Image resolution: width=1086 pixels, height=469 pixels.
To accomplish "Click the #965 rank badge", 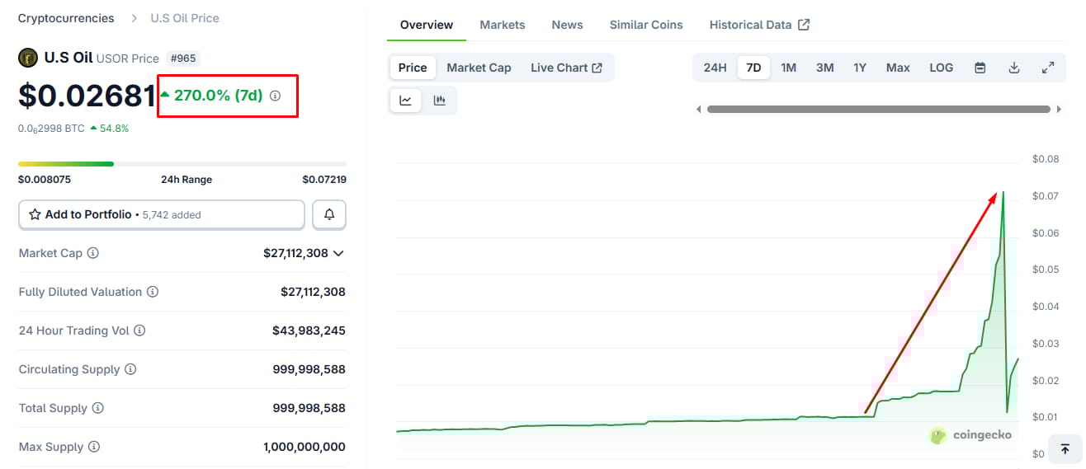I will coord(182,59).
